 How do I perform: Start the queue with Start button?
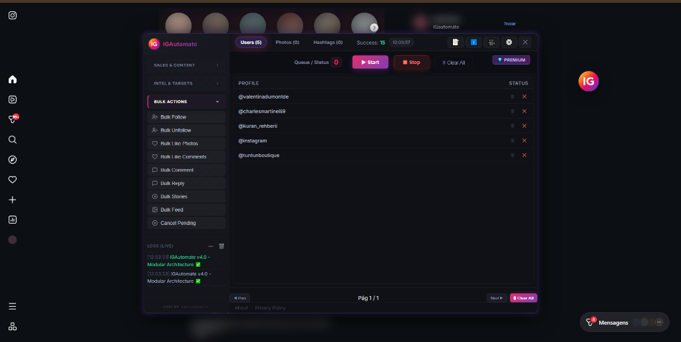click(x=370, y=62)
